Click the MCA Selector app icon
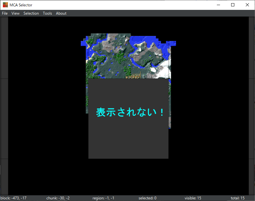This screenshot has width=255, height=201. coord(5,5)
